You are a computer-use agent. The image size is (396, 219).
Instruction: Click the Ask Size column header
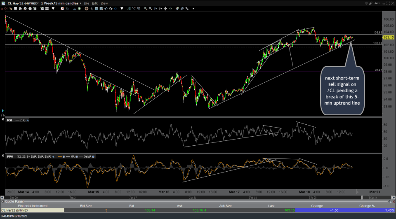tap(225, 206)
